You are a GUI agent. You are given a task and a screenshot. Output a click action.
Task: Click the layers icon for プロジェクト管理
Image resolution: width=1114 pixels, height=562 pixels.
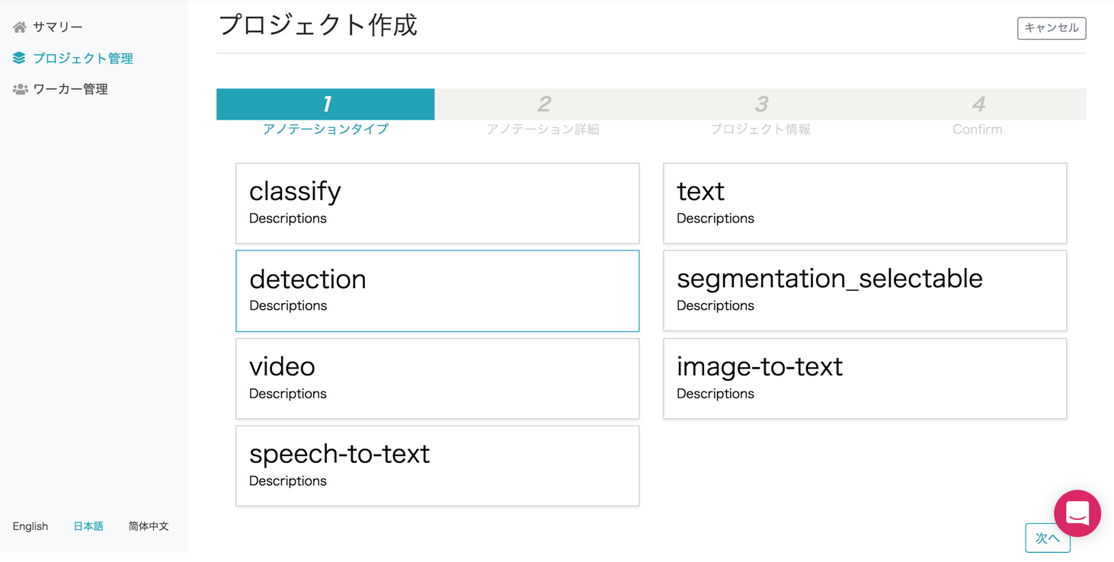19,58
